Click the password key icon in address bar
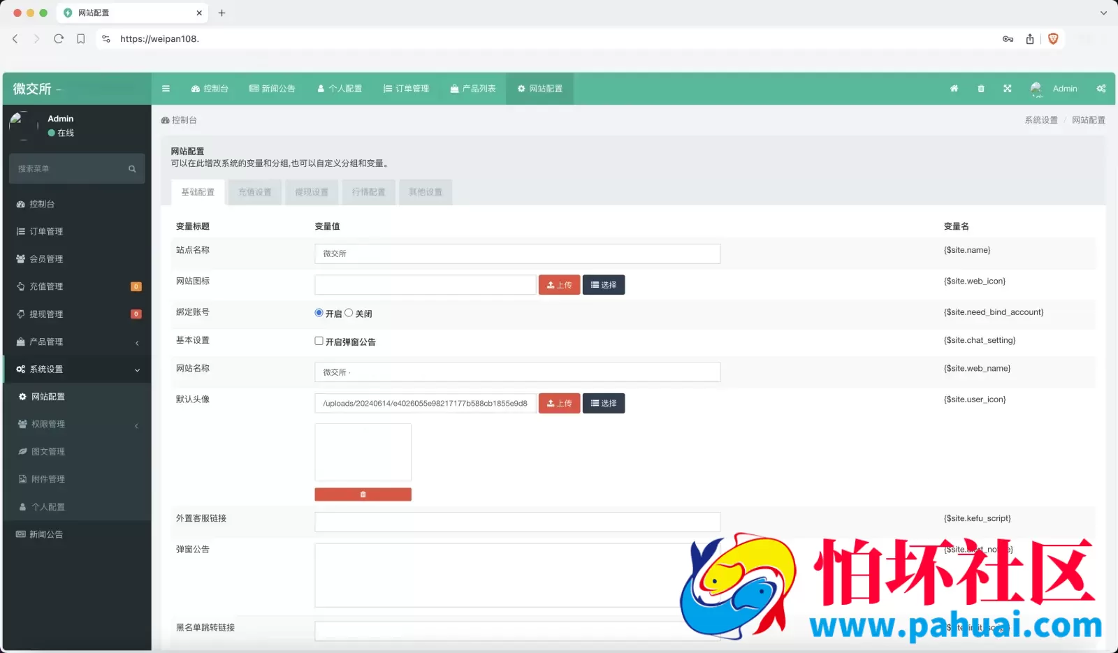1118x653 pixels. 1008,39
